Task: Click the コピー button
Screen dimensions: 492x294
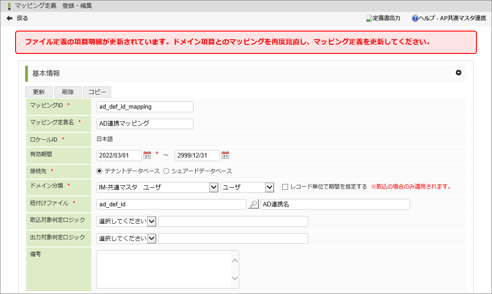Action: [x=97, y=92]
